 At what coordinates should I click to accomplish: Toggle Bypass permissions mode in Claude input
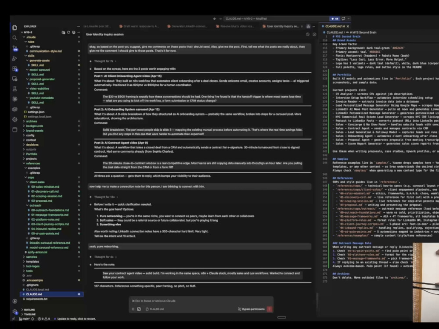251,309
